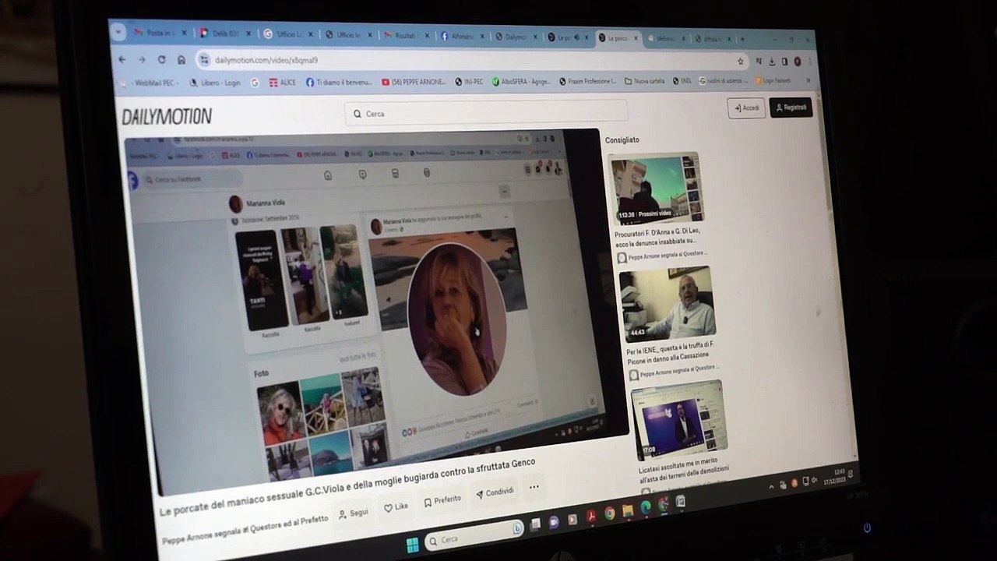Click the browser forward arrow
997x561 pixels.
click(x=142, y=59)
